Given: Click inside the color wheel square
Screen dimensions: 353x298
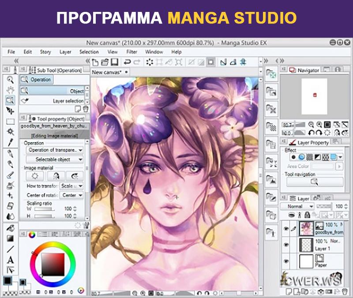Looking at the screenshot, I should (53, 264).
